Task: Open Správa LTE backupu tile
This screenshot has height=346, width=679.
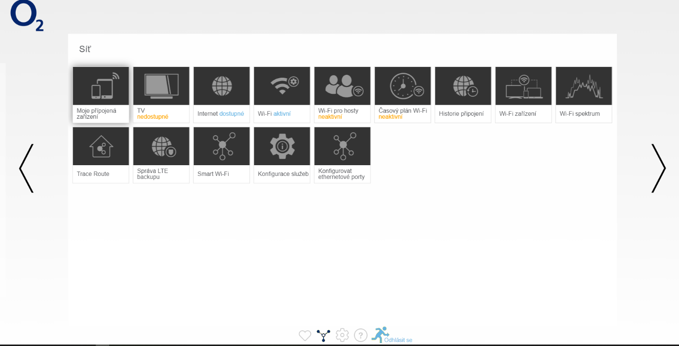Action: [x=161, y=154]
